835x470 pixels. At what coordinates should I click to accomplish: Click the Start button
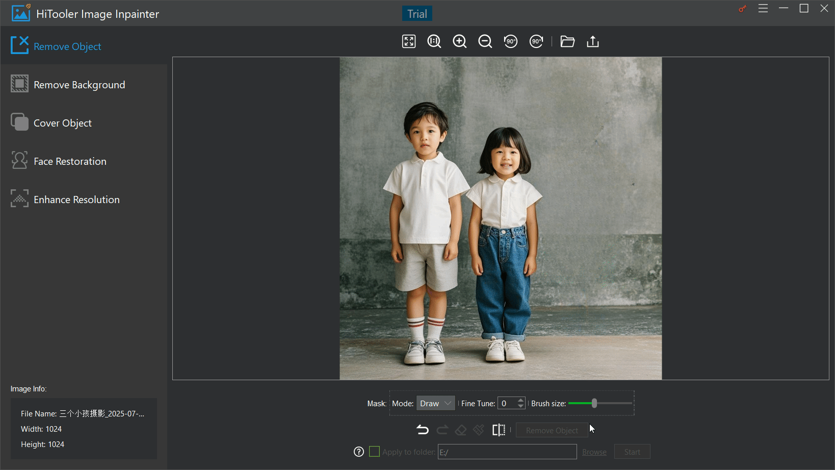[x=632, y=452]
